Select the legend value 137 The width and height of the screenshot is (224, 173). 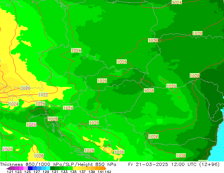(82, 172)
